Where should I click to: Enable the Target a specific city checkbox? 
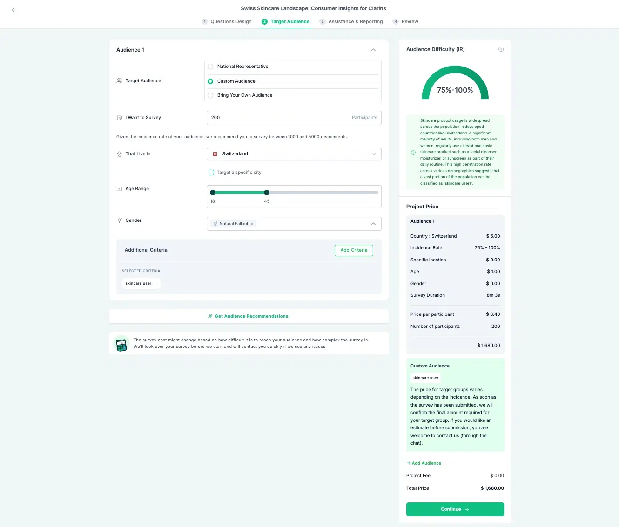tap(211, 173)
